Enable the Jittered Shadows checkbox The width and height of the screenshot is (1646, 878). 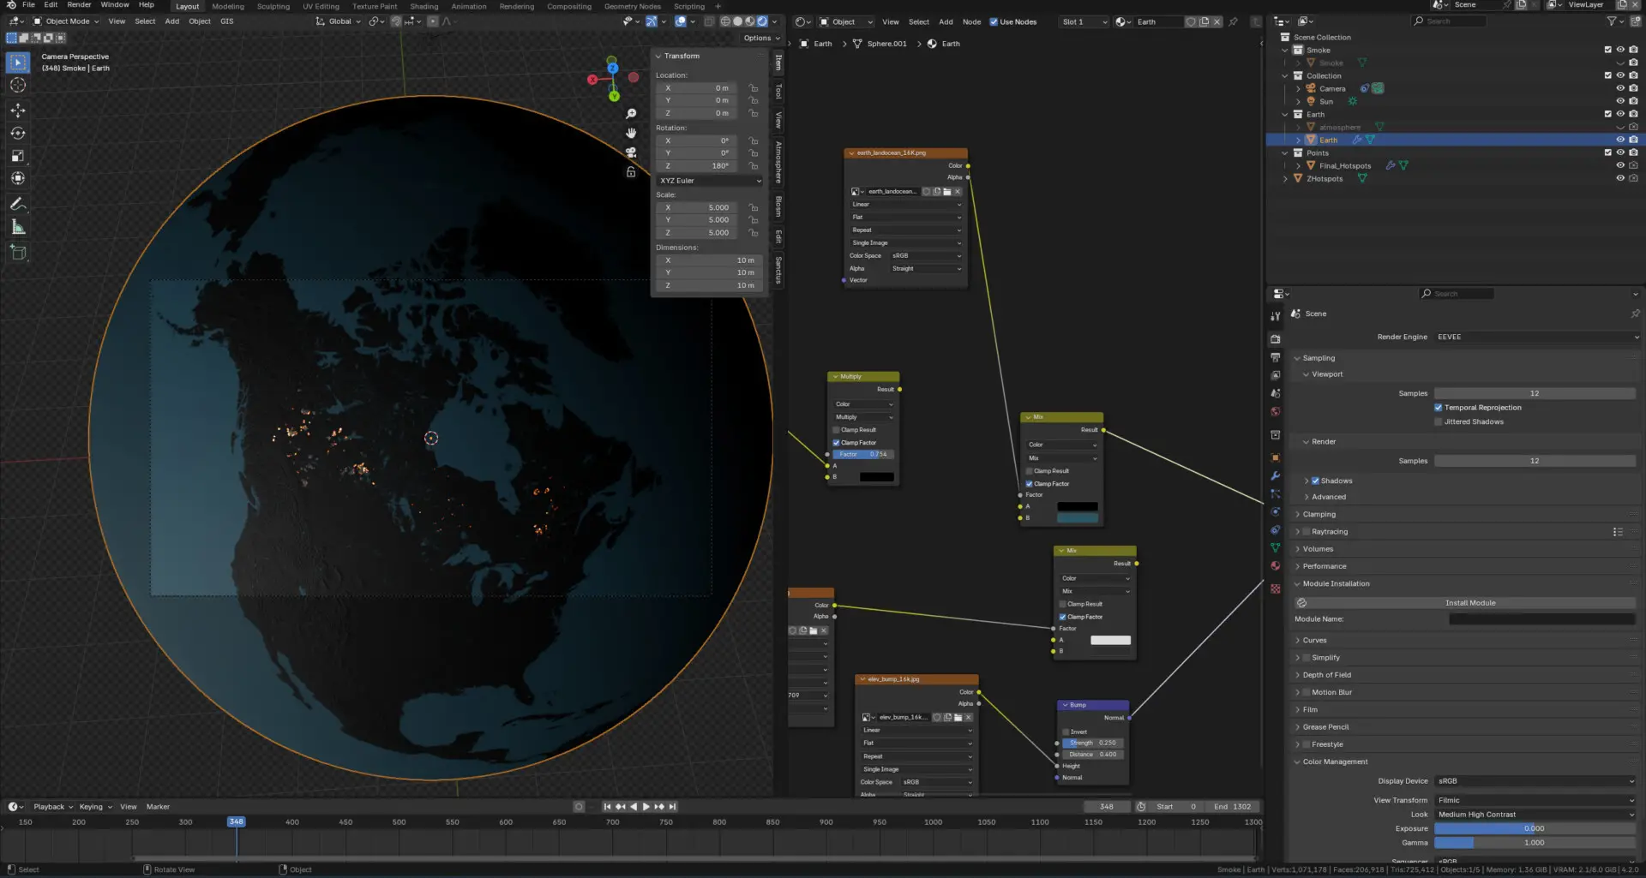coord(1439,421)
